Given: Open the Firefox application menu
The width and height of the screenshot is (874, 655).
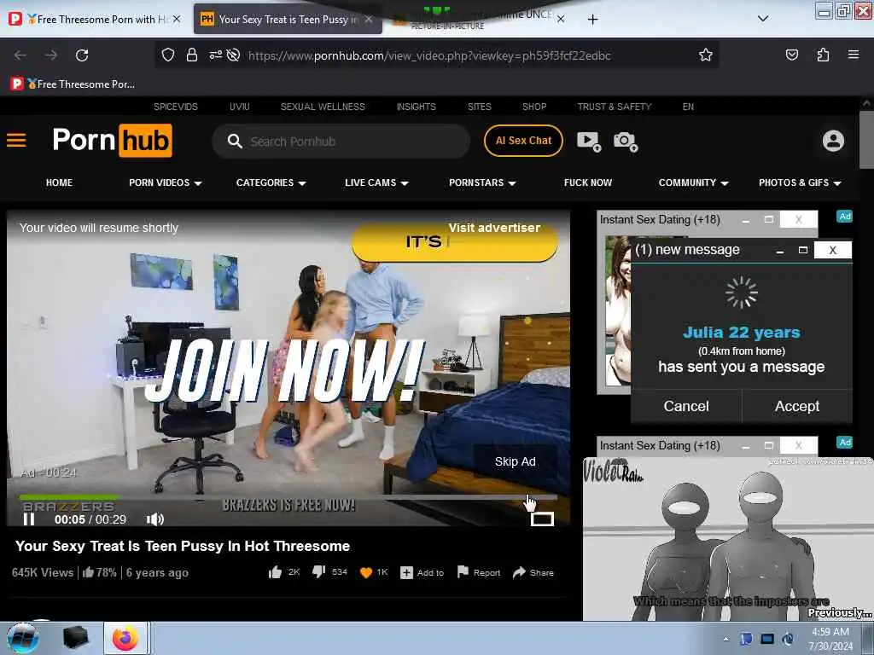Looking at the screenshot, I should click(x=854, y=55).
